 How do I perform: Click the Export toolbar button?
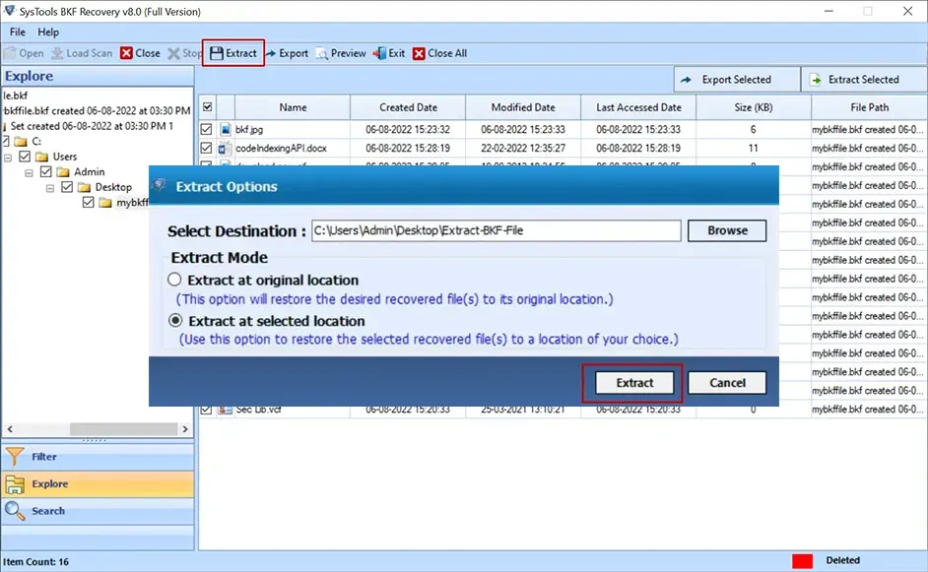click(x=287, y=53)
